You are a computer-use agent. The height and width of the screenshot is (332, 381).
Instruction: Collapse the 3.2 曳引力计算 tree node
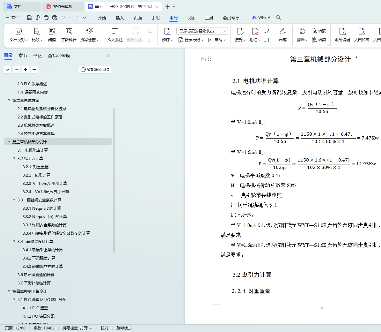[x=14, y=158]
